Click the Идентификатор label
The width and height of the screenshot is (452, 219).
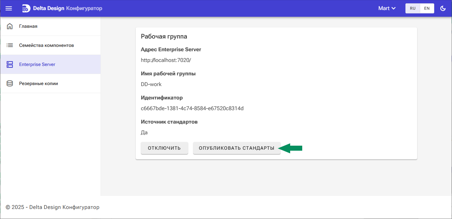[x=162, y=98]
